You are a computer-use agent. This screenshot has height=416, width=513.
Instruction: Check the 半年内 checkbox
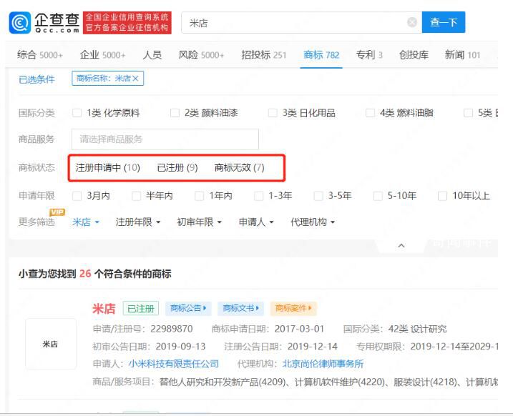136,196
